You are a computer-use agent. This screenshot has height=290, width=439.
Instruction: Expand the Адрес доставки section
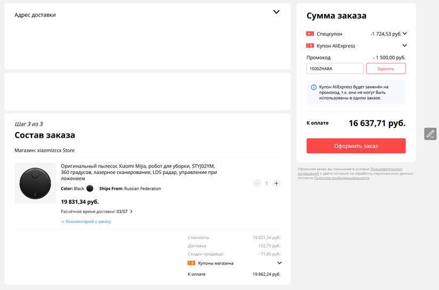click(x=276, y=12)
